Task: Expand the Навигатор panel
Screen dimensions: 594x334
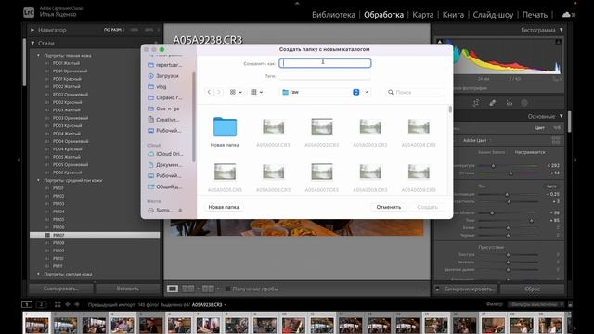Action: (32, 30)
